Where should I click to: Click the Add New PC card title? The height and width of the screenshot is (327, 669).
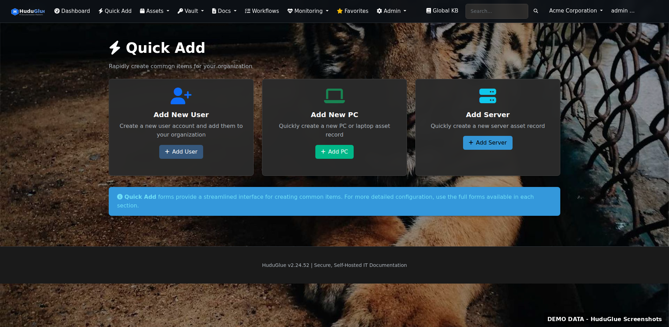(x=334, y=115)
